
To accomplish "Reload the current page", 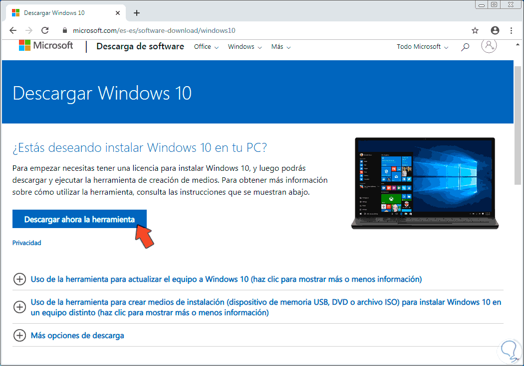I will (x=45, y=31).
